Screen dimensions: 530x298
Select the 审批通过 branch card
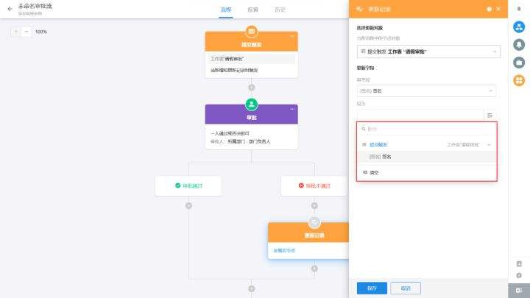coord(188,186)
